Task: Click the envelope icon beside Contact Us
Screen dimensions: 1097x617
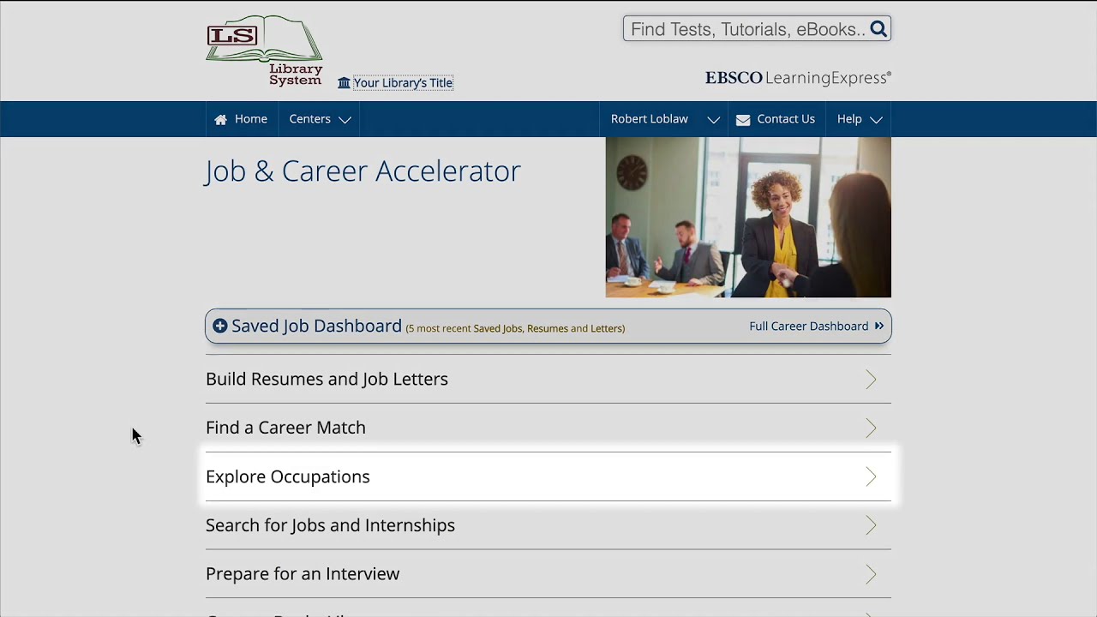Action: coord(743,119)
